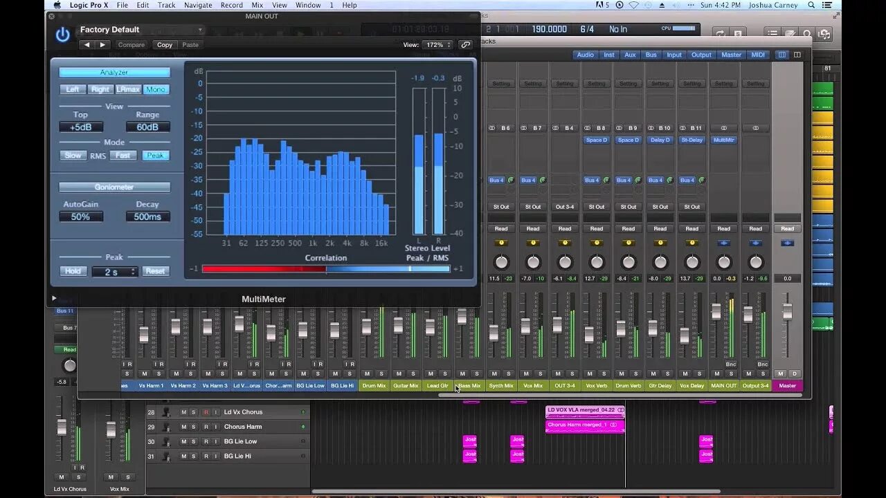Solo the Guitar Mix channel strip

(413, 373)
